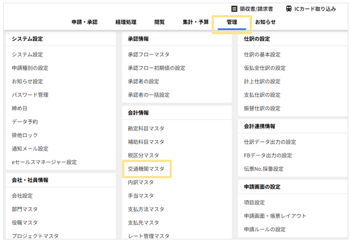The width and height of the screenshot is (351, 241).
Task: Open 交通機関マスタ
Action: coord(146,169)
